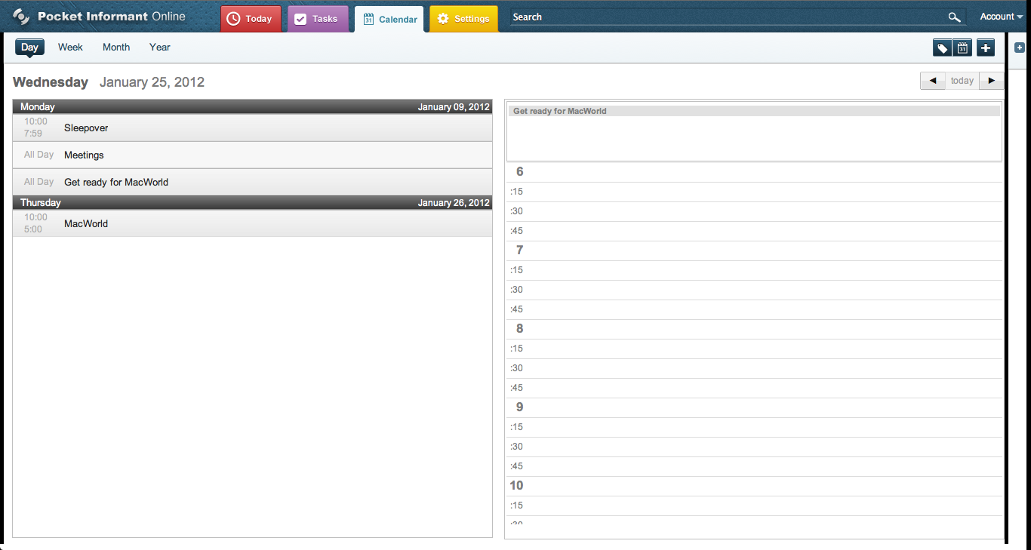Switch to the Tasks tab
Image resolution: width=1031 pixels, height=550 pixels.
click(x=318, y=19)
